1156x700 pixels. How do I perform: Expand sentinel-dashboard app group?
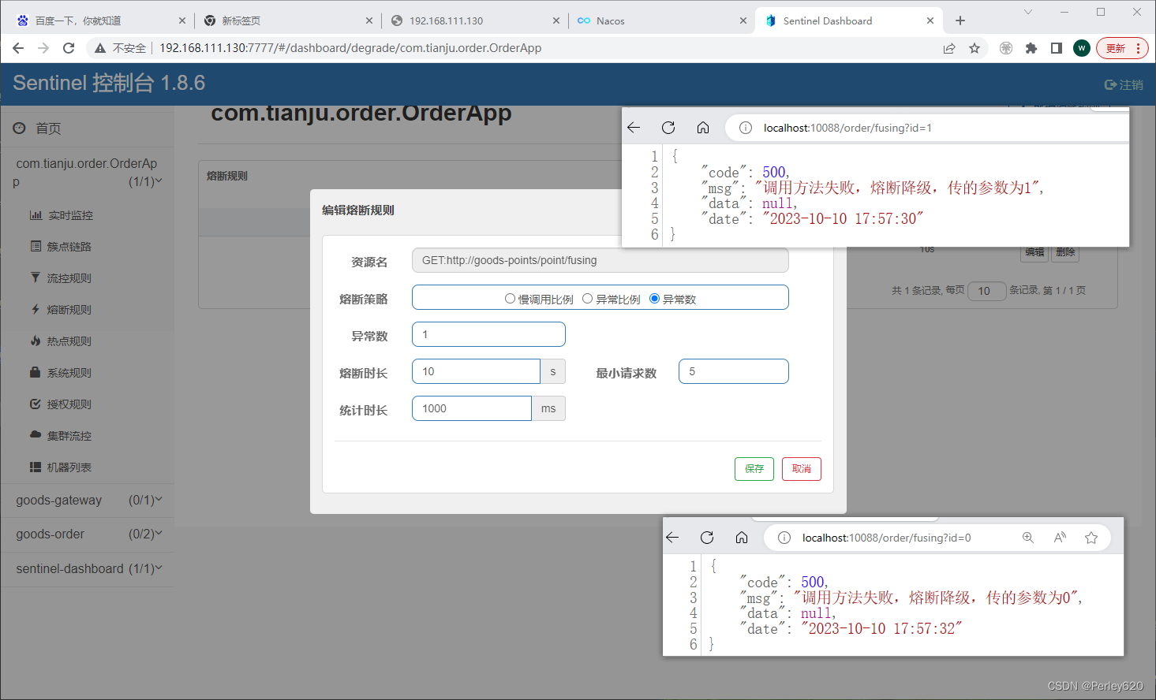[87, 568]
